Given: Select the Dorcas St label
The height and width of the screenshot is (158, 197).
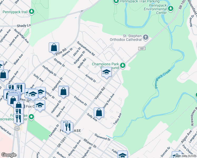Looking at the screenshot, I should (165, 152).
